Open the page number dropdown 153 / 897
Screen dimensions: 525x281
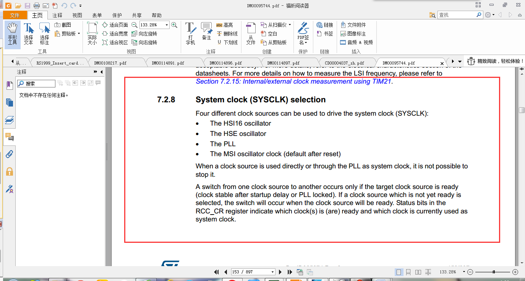[x=272, y=272]
